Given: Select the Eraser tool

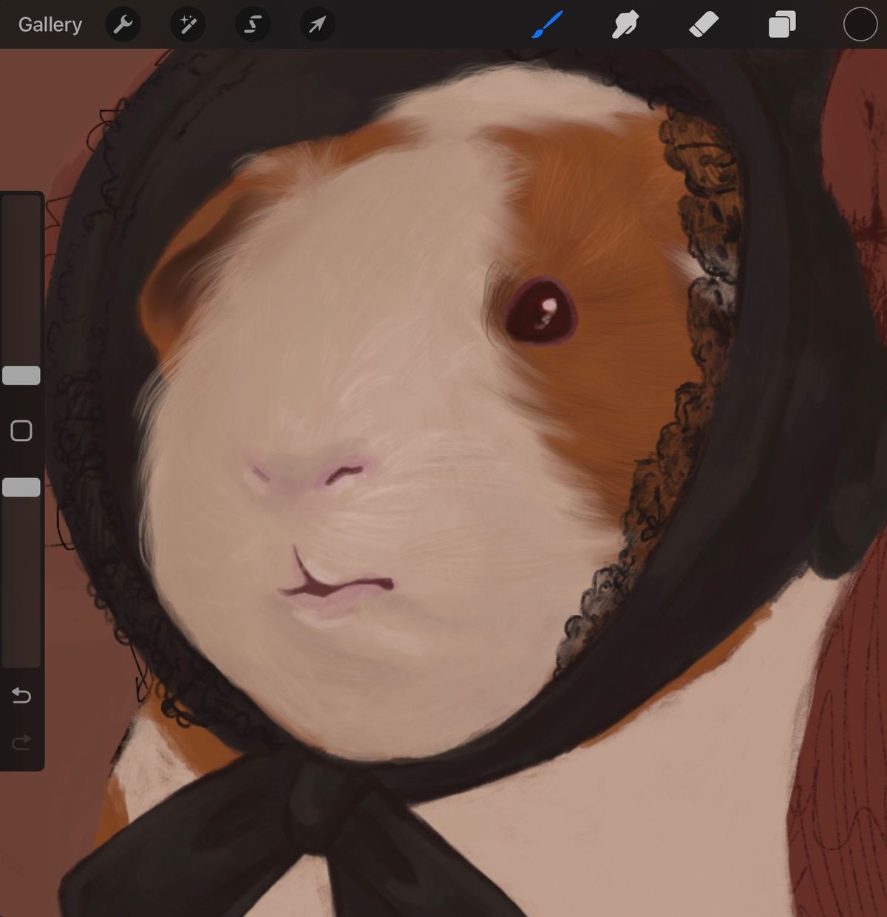Looking at the screenshot, I should [704, 25].
